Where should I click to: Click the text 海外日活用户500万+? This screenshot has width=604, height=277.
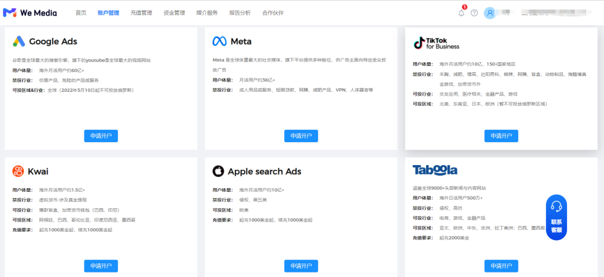461,198
